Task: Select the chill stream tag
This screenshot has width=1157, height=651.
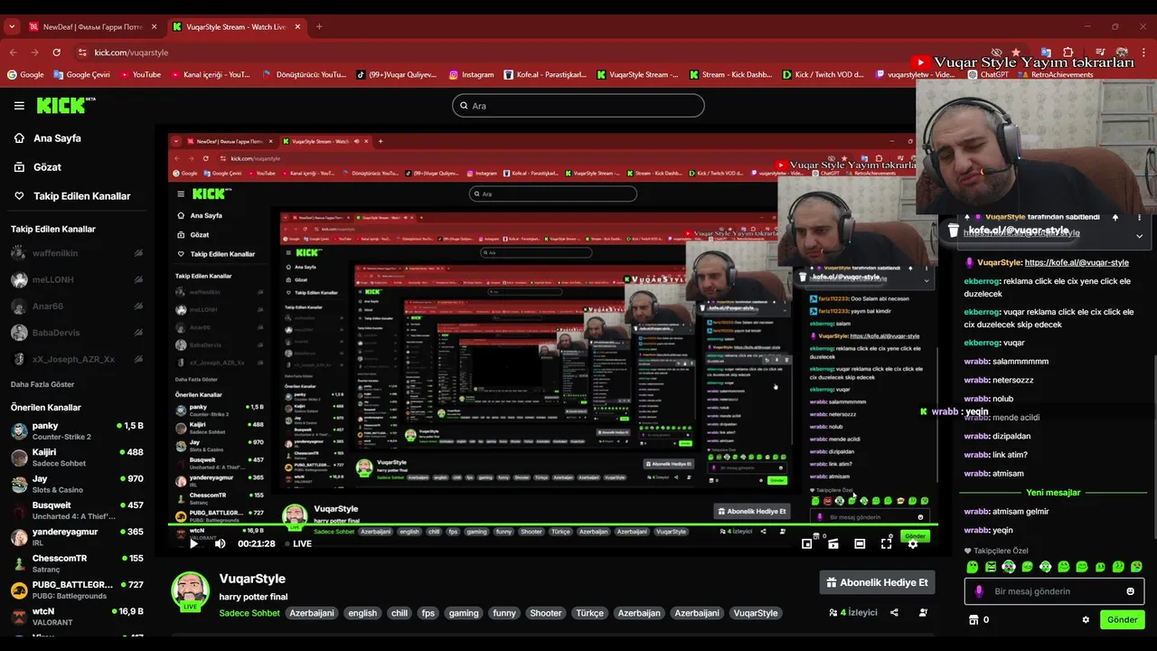Action: [400, 613]
